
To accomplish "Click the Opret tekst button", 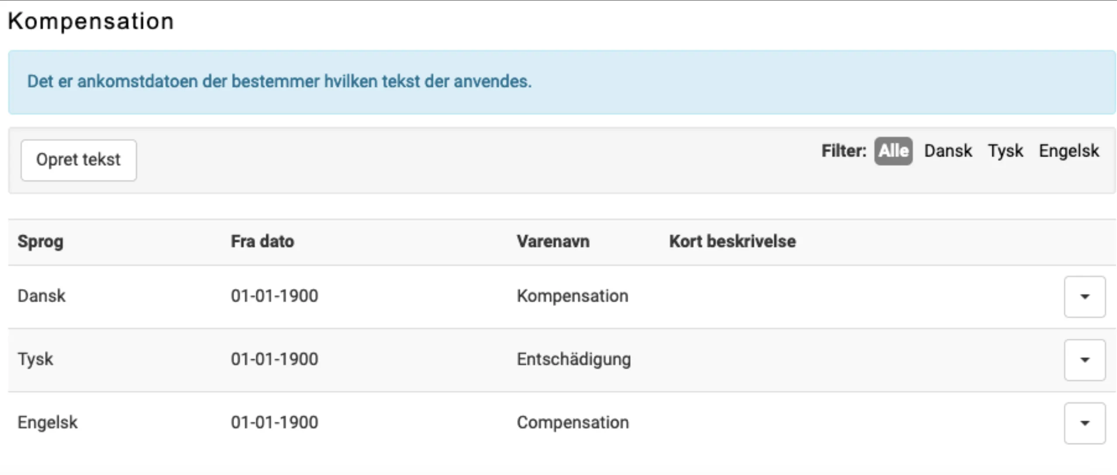I will point(79,160).
